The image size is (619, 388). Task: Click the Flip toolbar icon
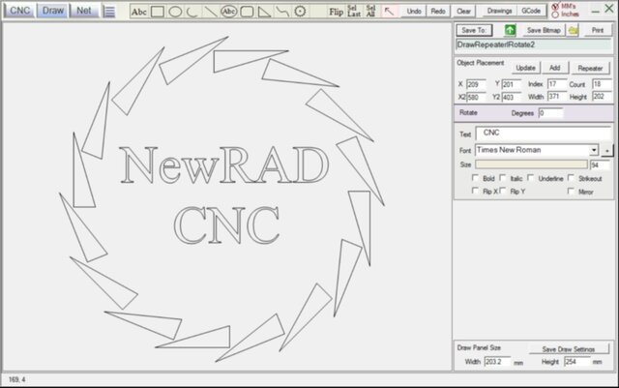[336, 12]
